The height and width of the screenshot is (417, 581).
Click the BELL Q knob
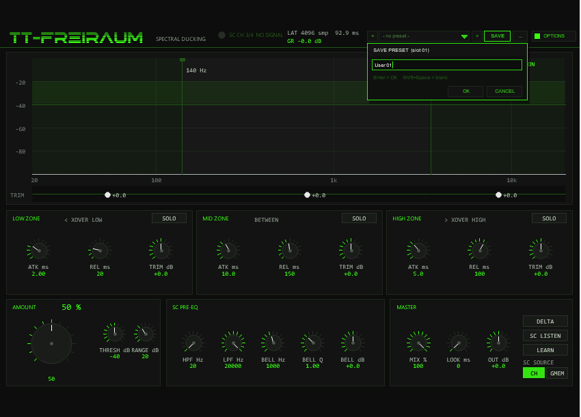pyautogui.click(x=313, y=343)
